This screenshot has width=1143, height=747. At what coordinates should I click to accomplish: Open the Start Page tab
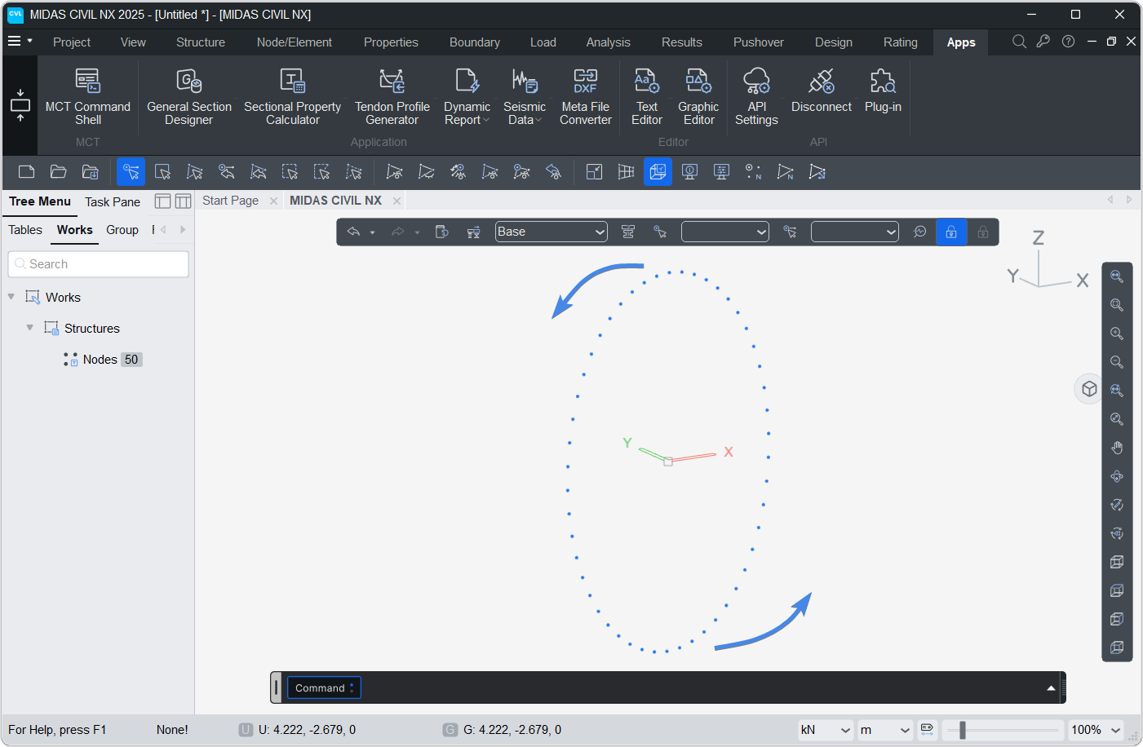(230, 201)
